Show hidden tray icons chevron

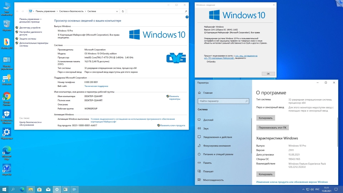(x=303, y=189)
